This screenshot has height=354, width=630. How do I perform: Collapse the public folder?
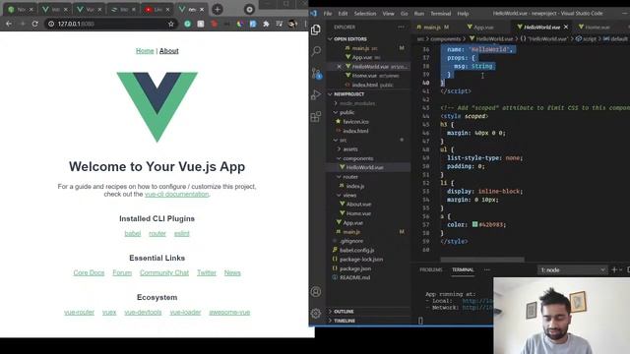coord(345,112)
